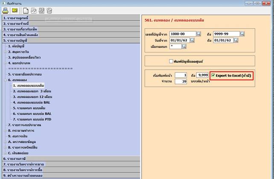Click the end page field showing 9,999
274x179 pixels.
(202, 75)
